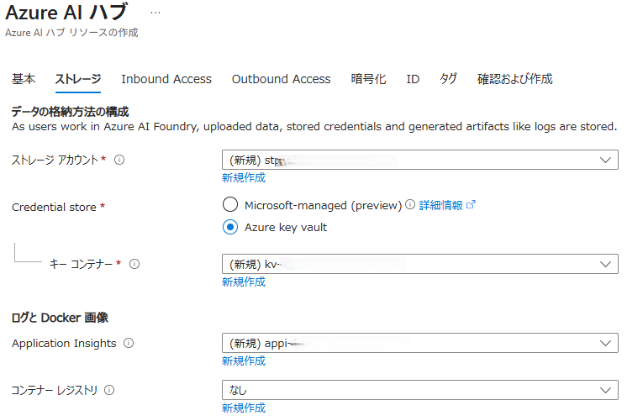Switch to the タグ tab

tap(448, 79)
